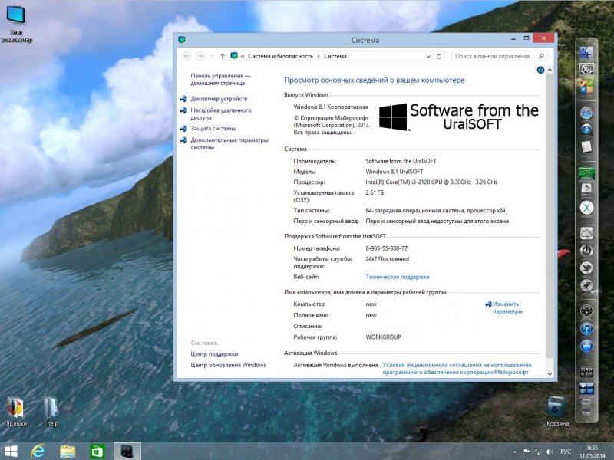Open 'Дополнительные параметры системы' link

click(229, 143)
